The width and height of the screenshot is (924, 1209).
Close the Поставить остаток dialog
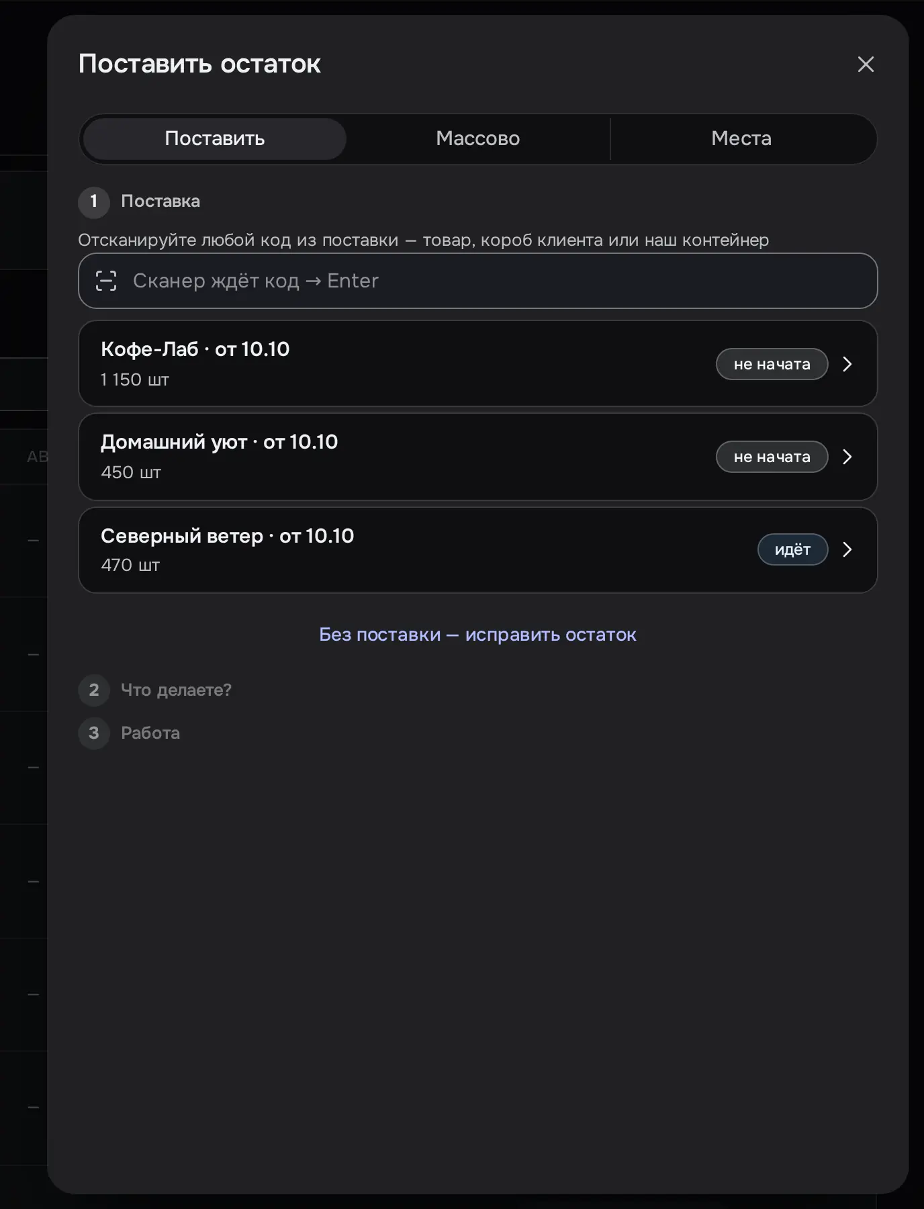pyautogui.click(x=866, y=64)
